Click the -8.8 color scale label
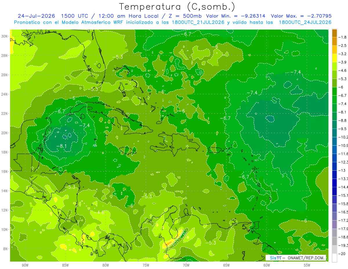The image size is (348, 269). click(x=343, y=120)
